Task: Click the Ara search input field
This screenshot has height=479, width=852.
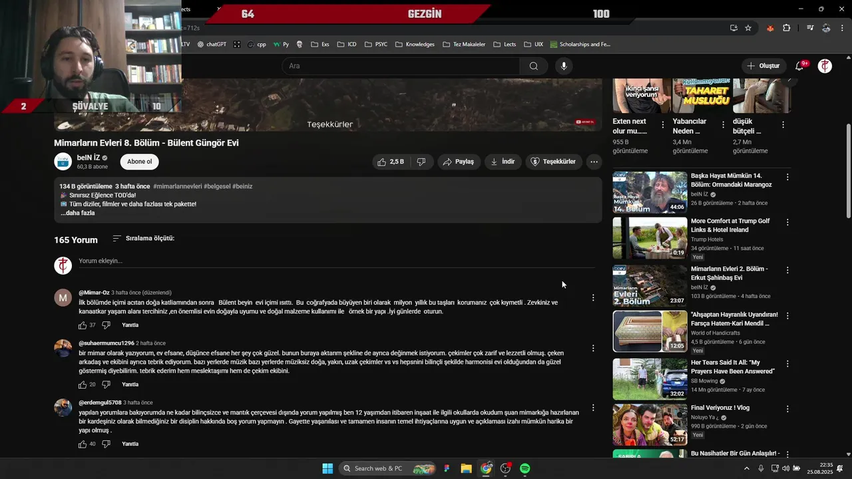Action: 401,66
